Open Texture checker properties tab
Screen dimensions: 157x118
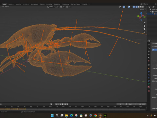click(x=149, y=91)
